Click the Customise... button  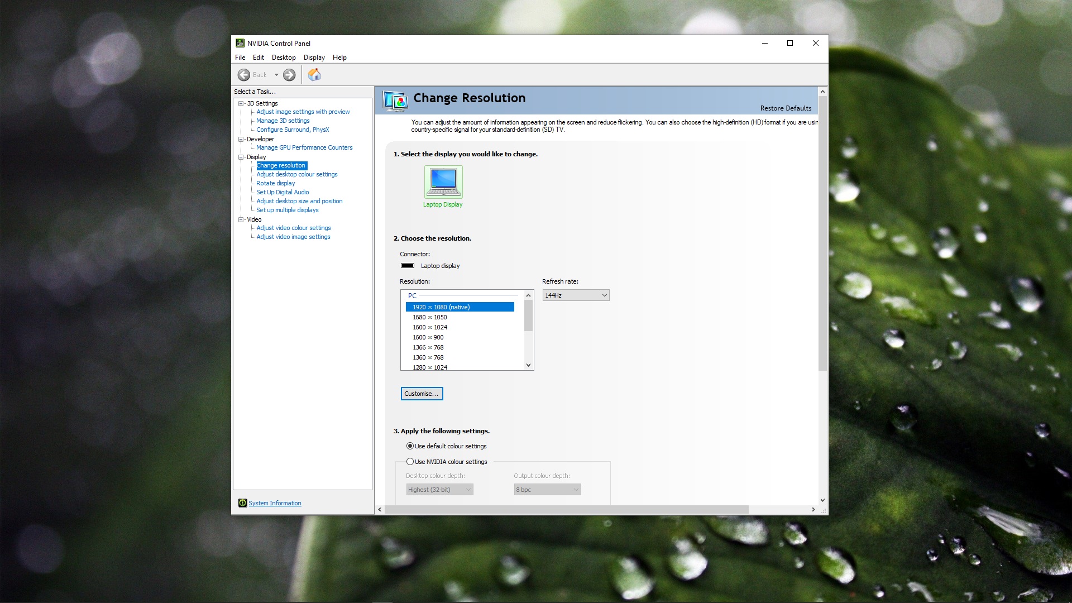(x=422, y=394)
